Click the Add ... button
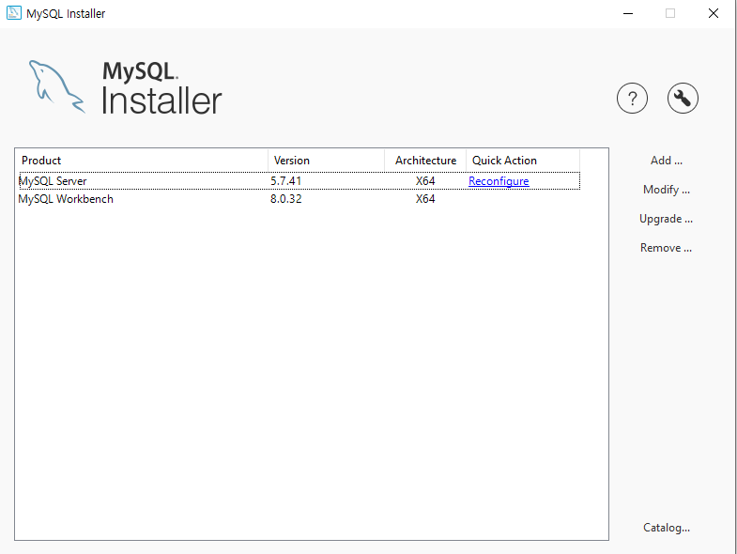 (666, 161)
